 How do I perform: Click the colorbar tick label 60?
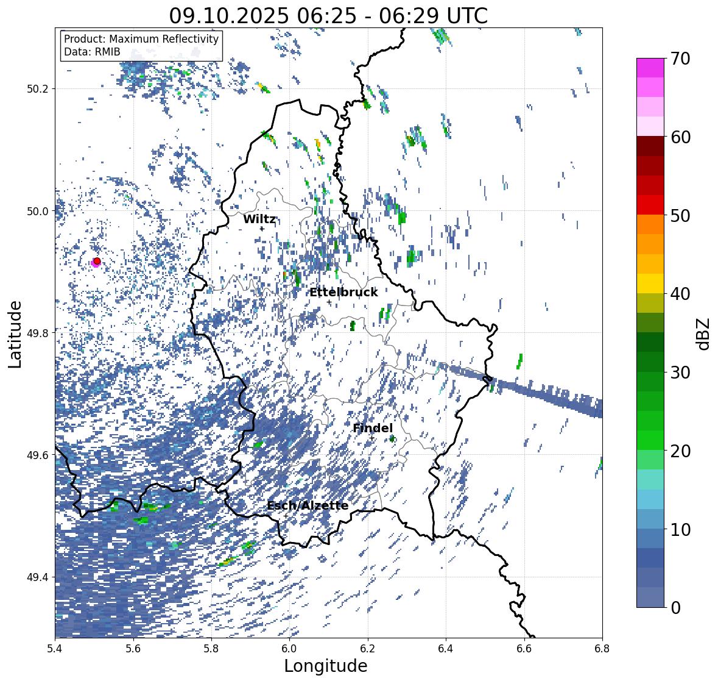pyautogui.click(x=680, y=137)
